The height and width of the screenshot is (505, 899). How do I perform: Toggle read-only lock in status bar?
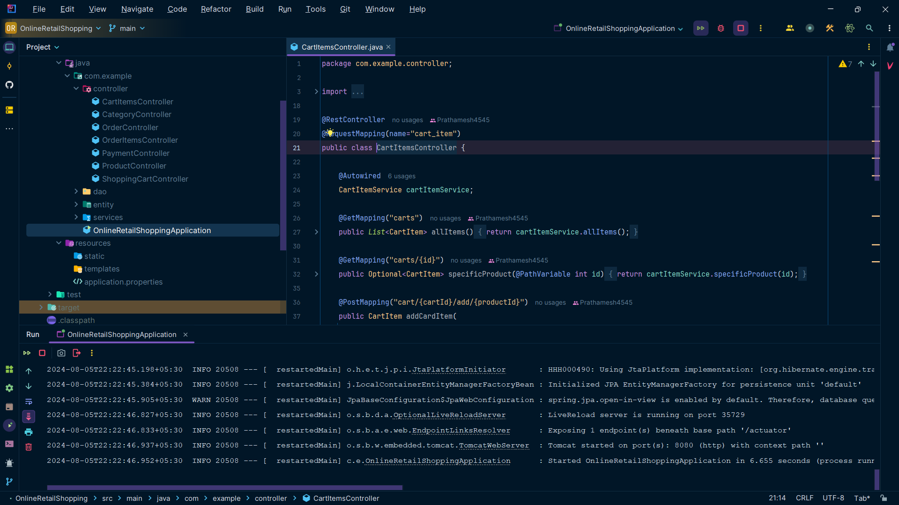tap(884, 498)
